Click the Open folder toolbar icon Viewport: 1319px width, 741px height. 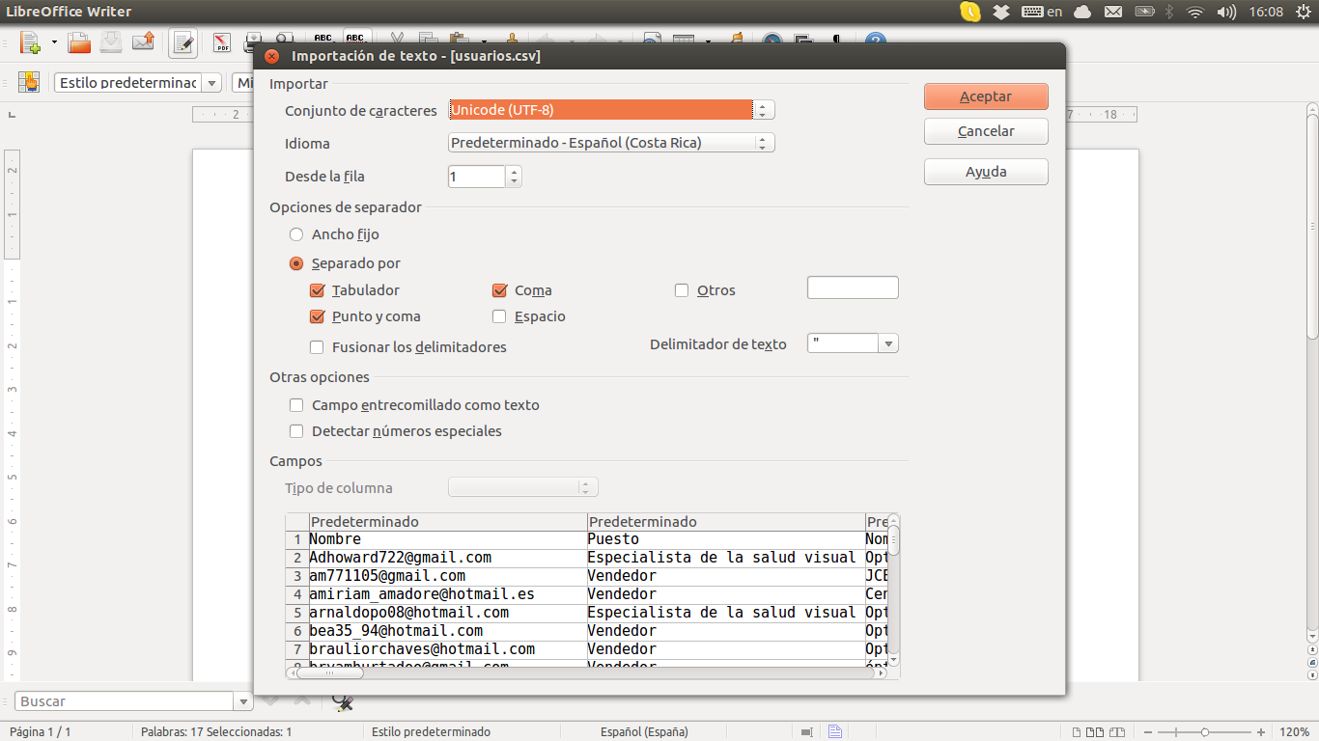79,41
